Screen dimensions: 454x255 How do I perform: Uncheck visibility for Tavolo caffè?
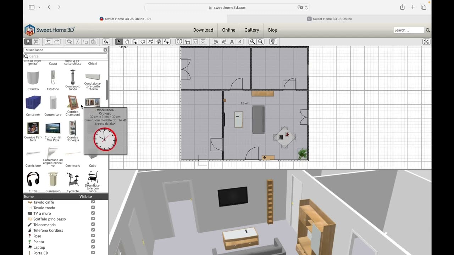93,202
